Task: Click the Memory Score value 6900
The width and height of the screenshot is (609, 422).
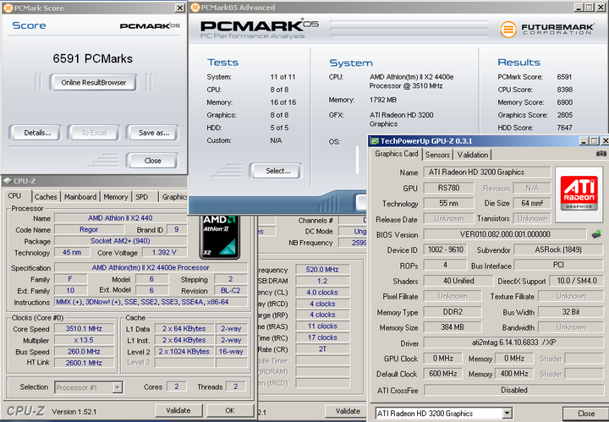Action: (565, 102)
